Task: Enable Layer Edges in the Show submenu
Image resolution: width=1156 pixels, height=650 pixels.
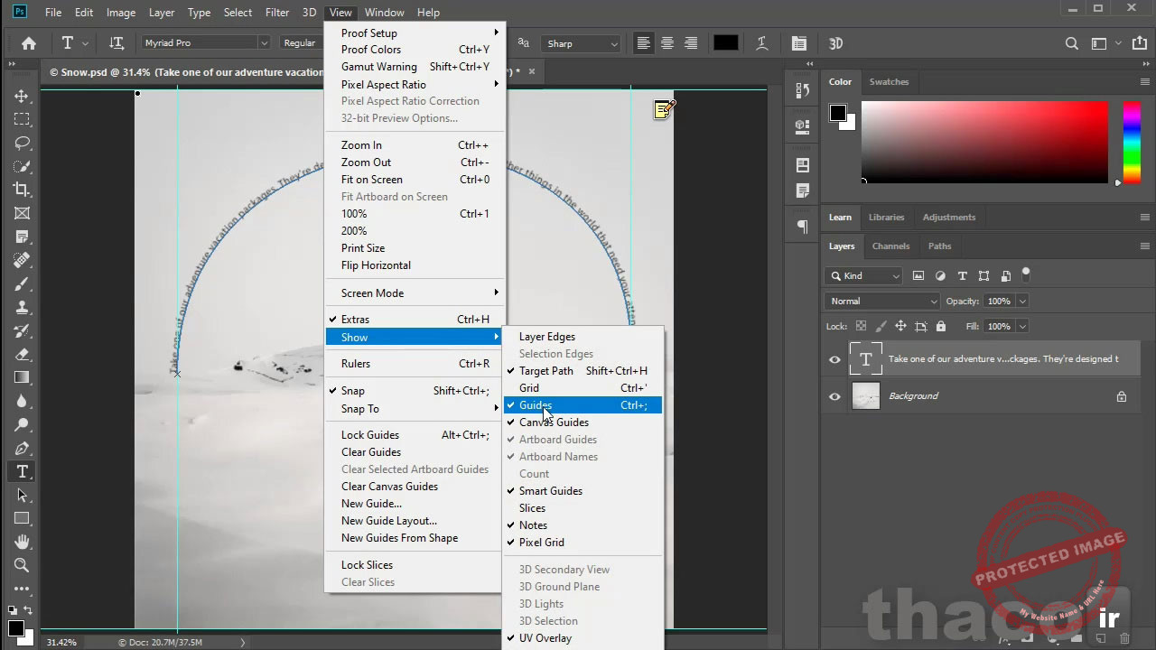Action: [x=546, y=336]
